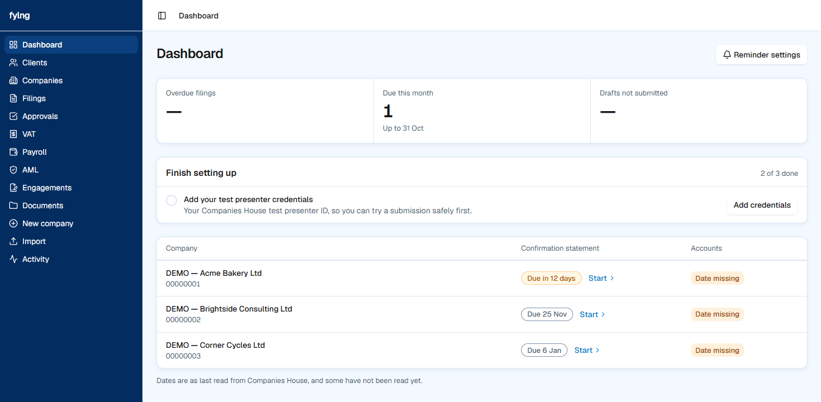Open DEMO — Brightside Consulting Ltd company
Image resolution: width=821 pixels, height=402 pixels.
point(229,309)
